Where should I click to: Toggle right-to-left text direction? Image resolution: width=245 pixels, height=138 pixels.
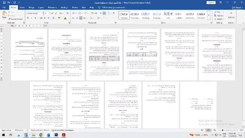click(104, 13)
